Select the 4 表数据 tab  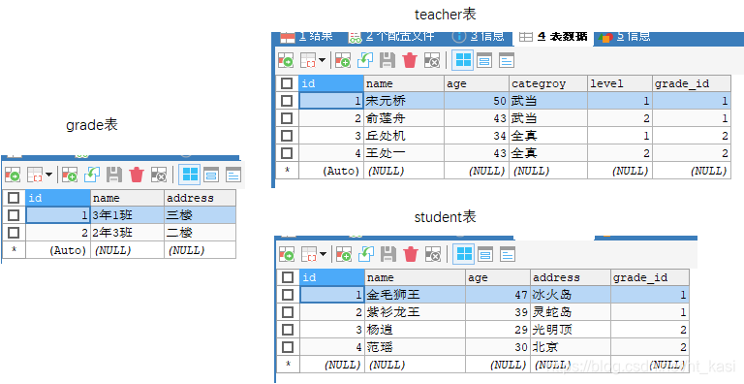coord(553,37)
